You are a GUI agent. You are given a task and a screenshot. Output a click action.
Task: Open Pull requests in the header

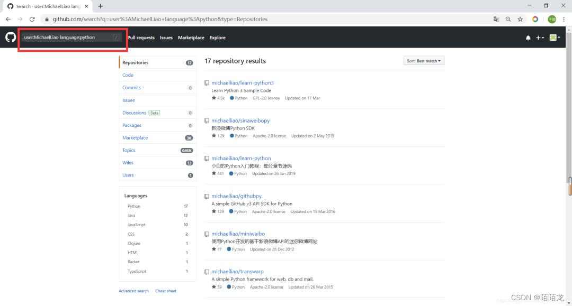click(141, 38)
